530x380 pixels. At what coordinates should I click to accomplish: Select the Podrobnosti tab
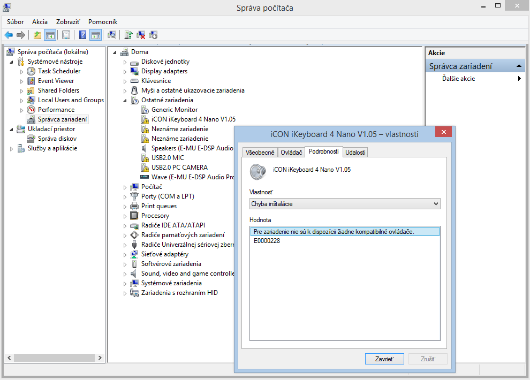[324, 151]
